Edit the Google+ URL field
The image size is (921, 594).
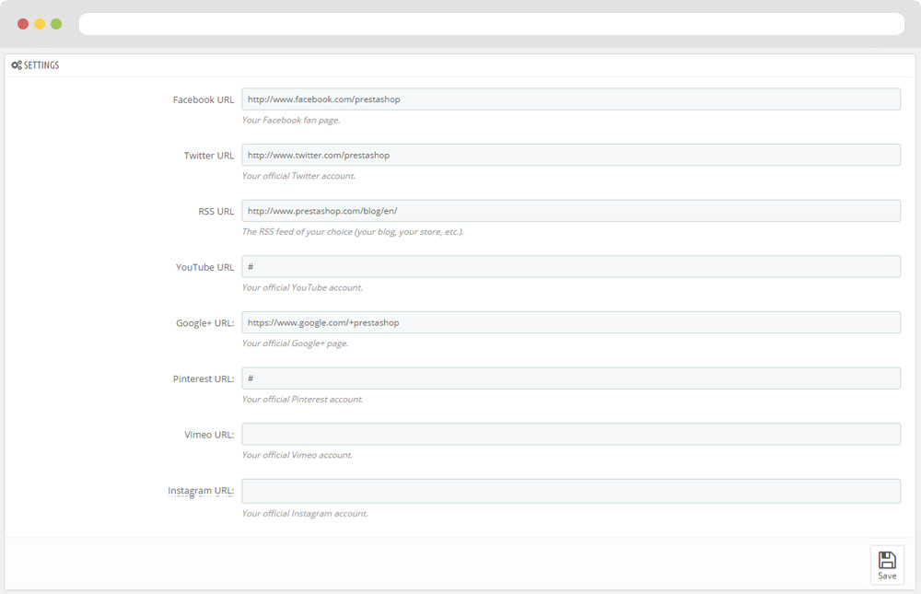click(571, 322)
